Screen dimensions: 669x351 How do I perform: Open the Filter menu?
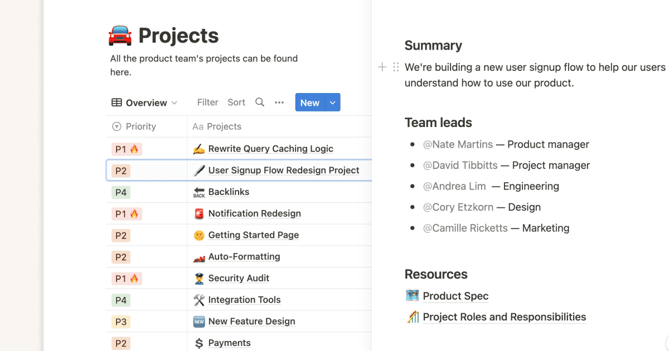tap(207, 102)
